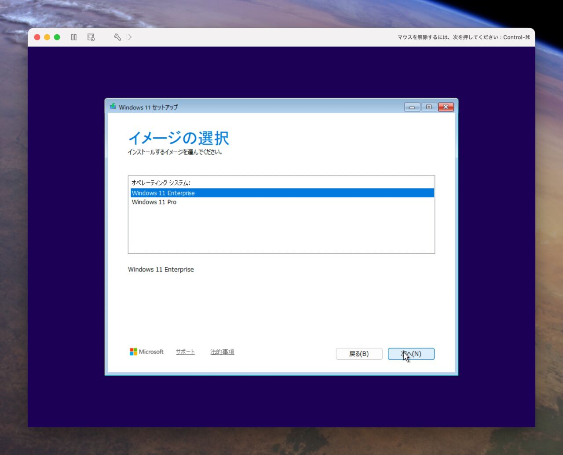
Task: Minimize the VM window with yellow button
Action: coord(47,37)
